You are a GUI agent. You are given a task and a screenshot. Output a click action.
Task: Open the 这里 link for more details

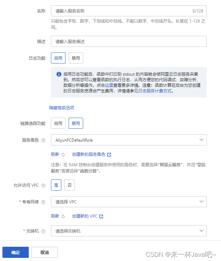[x=109, y=85]
